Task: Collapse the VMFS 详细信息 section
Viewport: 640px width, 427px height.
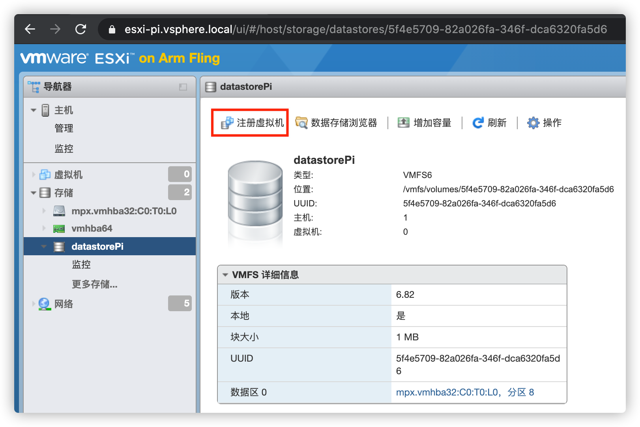Action: click(x=225, y=275)
